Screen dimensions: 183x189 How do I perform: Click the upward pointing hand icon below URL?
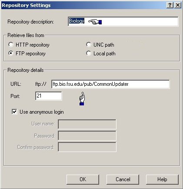click(82, 98)
